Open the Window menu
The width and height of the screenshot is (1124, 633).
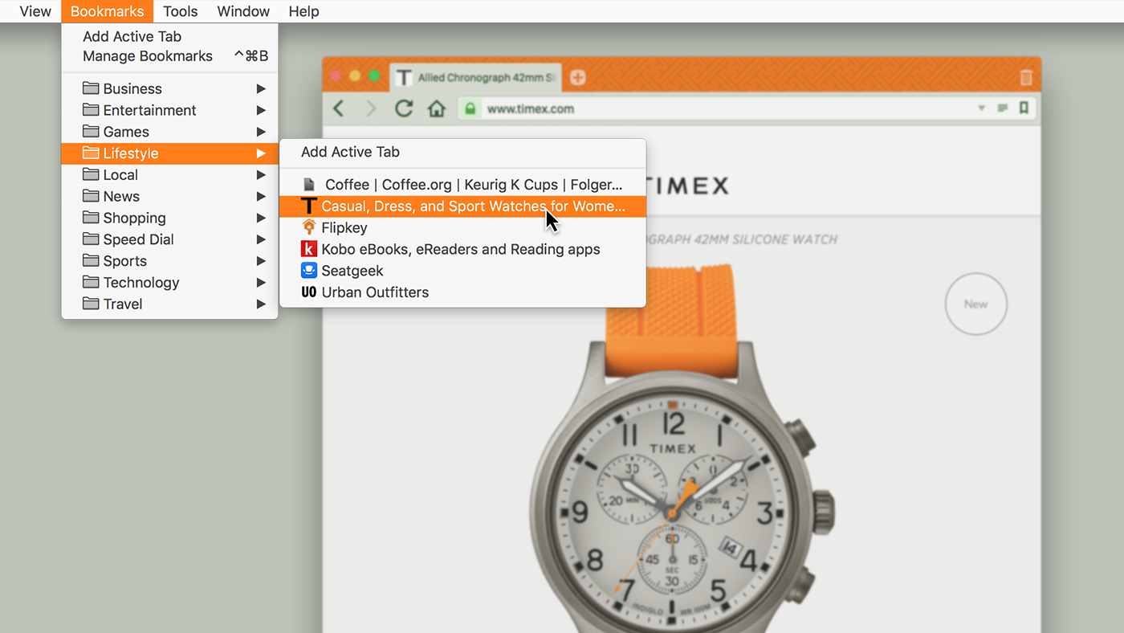tap(243, 11)
